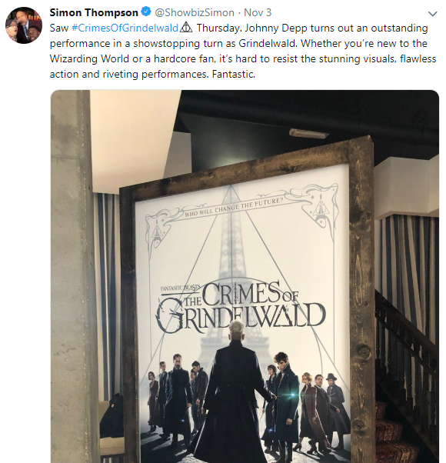This screenshot has width=446, height=463.
Task: Click the glowing wand tip on the poster
Action: [x=292, y=395]
